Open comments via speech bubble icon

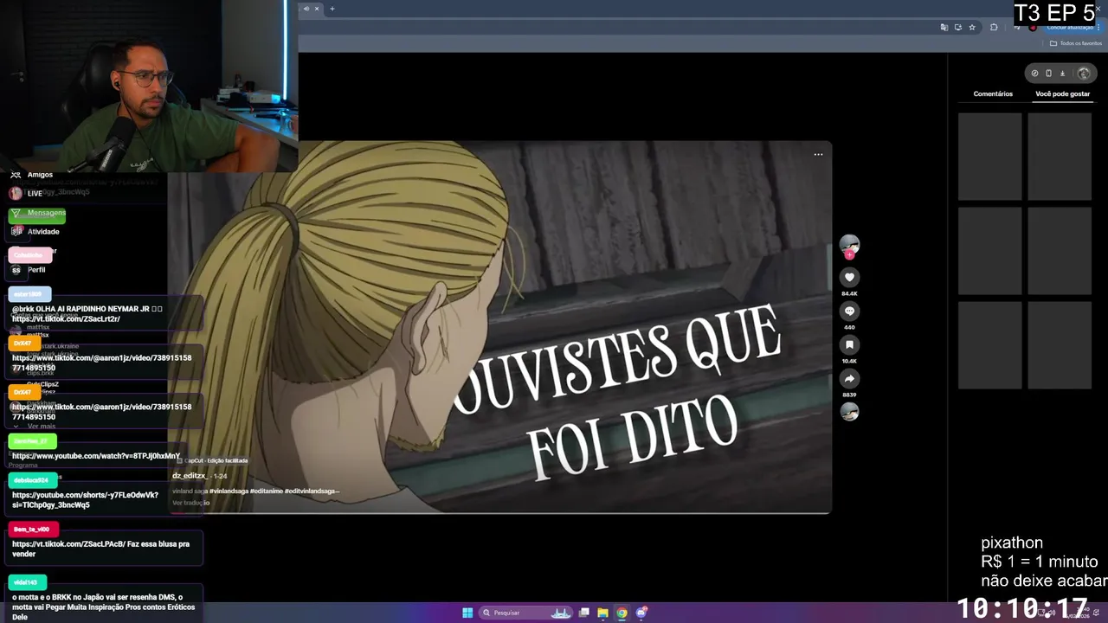click(849, 311)
